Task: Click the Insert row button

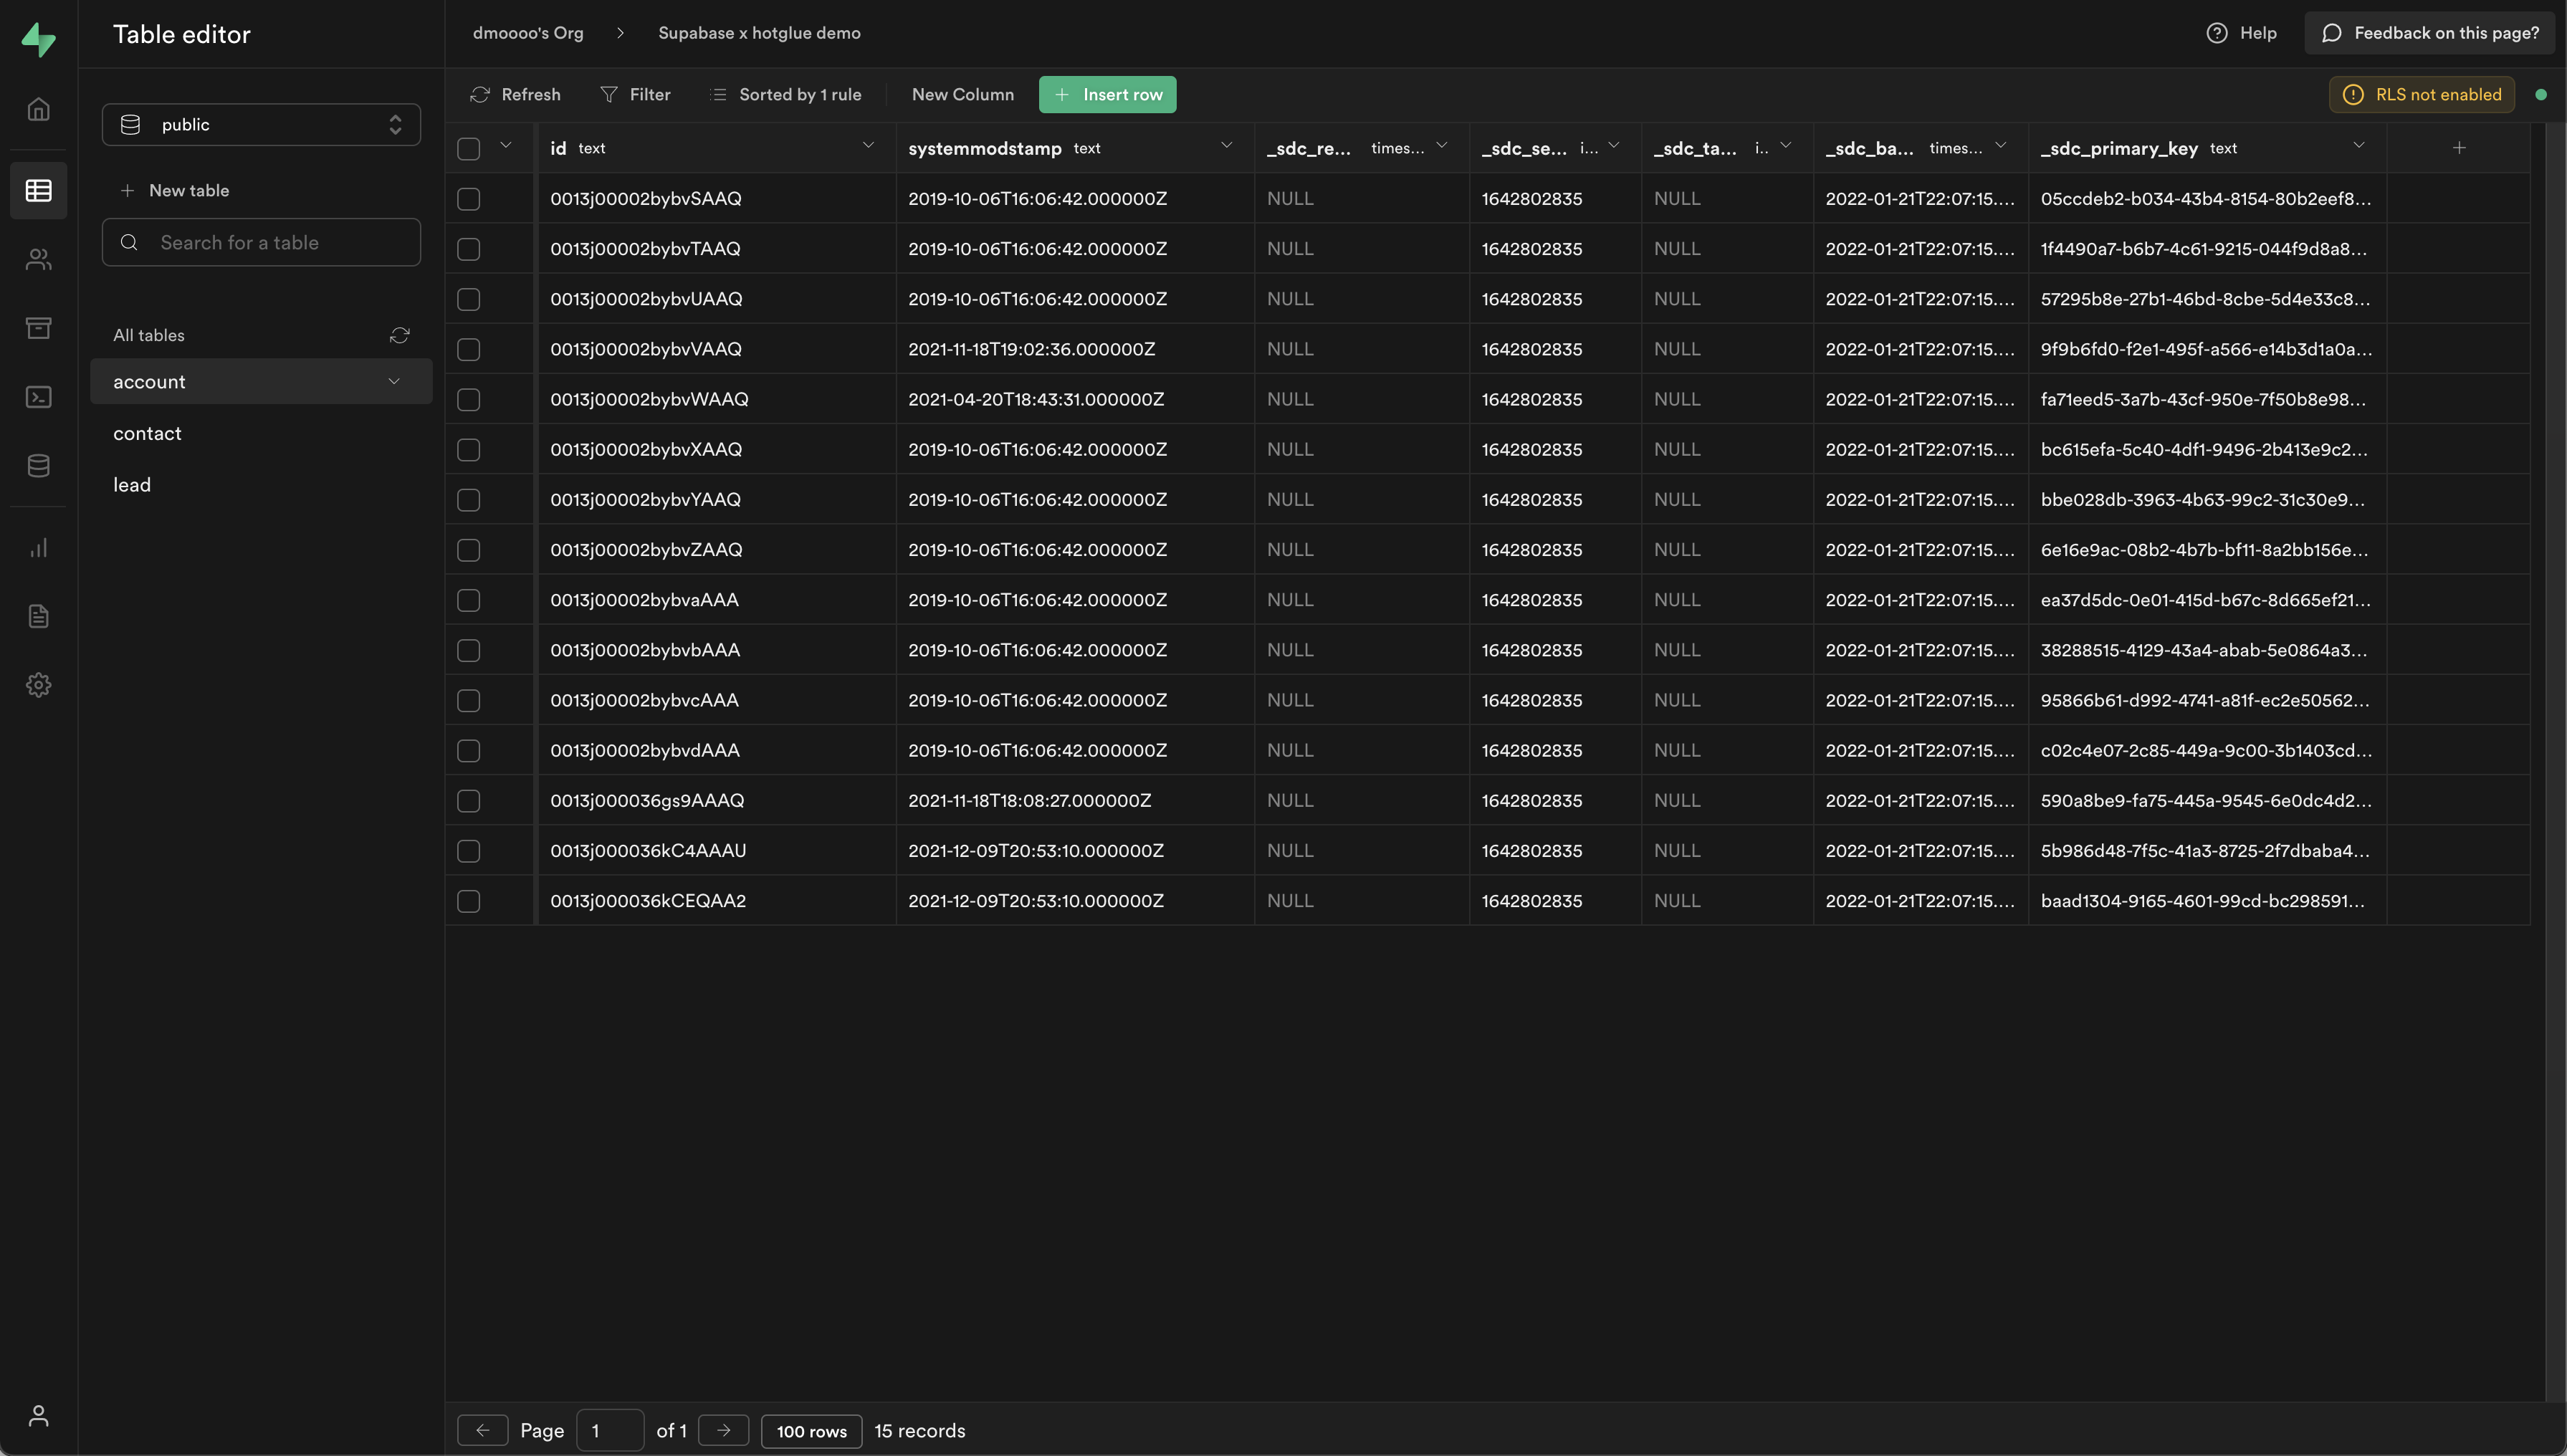Action: pos(1107,95)
